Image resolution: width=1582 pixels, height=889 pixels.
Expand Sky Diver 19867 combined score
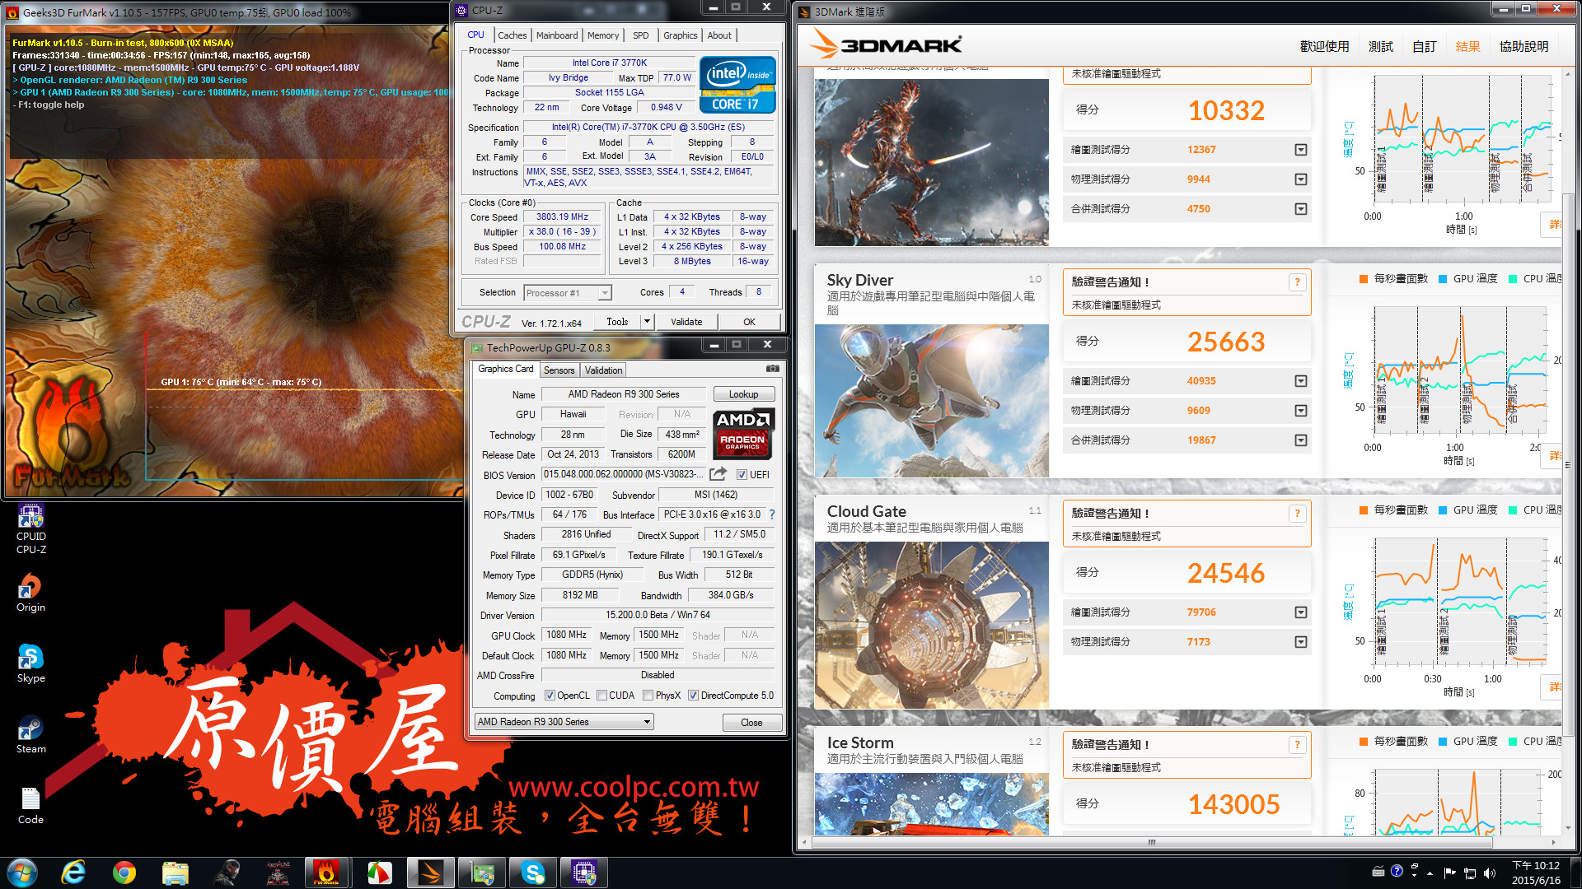click(1301, 440)
